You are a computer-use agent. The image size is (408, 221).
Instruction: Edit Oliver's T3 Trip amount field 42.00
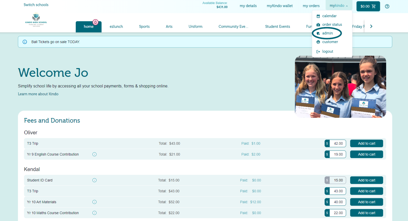[338, 144]
